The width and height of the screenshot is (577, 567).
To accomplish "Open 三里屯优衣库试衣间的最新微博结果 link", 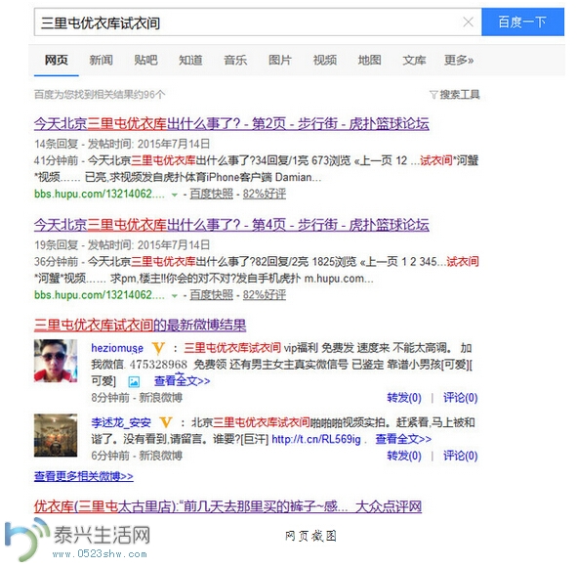I will (140, 325).
